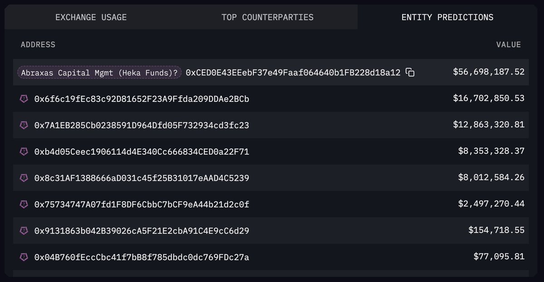Select the row valued $77,095.81
The image size is (544, 282).
(x=271, y=257)
